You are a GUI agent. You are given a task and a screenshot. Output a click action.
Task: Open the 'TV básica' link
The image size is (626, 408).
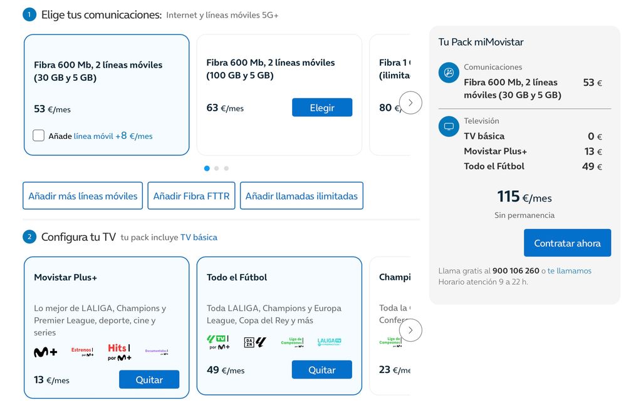[x=199, y=237]
